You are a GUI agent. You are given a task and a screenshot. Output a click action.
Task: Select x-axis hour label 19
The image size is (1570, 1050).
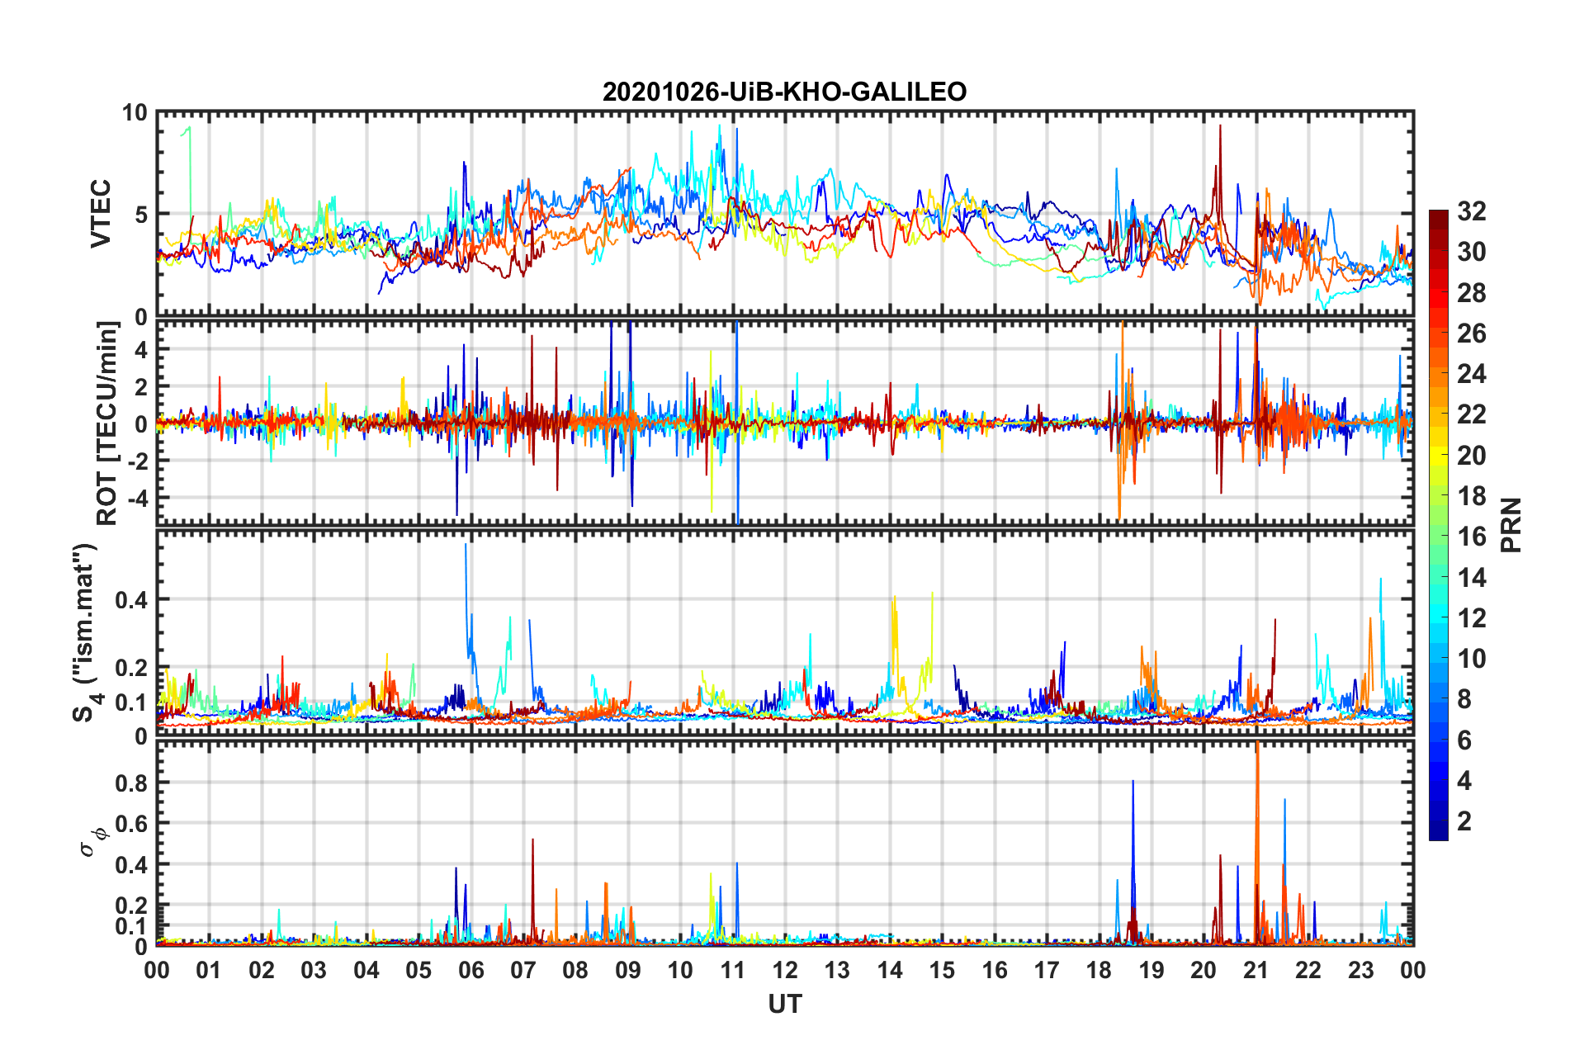[1151, 970]
